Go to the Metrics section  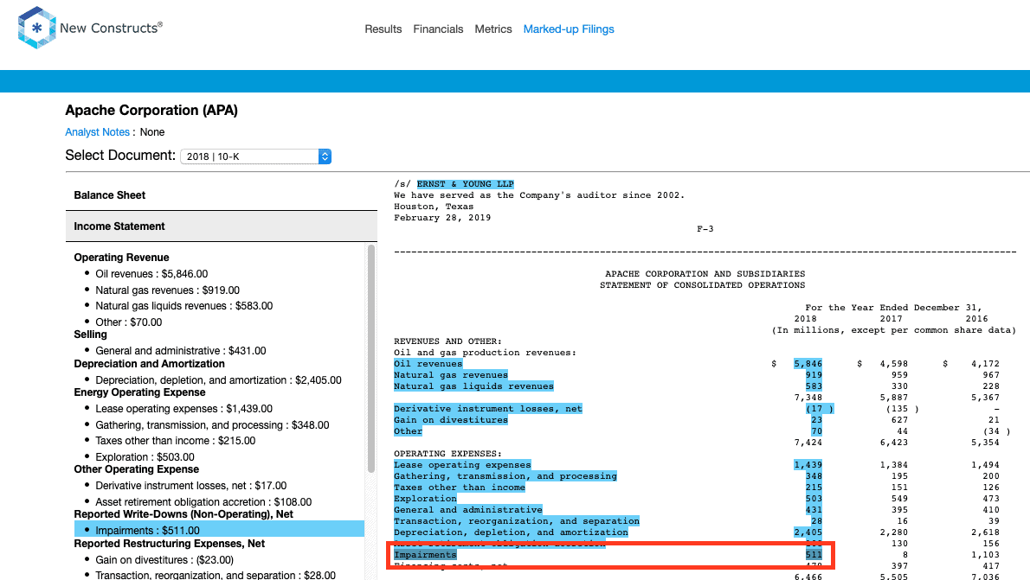(493, 29)
